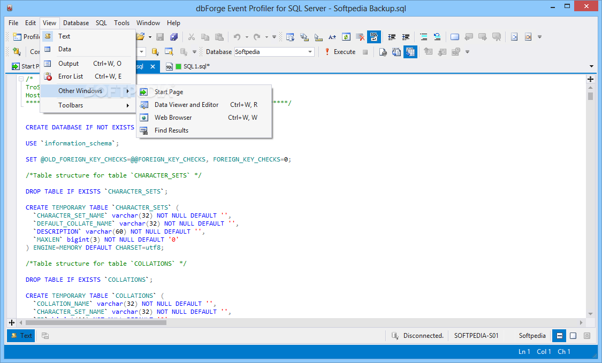Click the increase line indent icon
Screen dimensions: 602x363
click(x=406, y=37)
